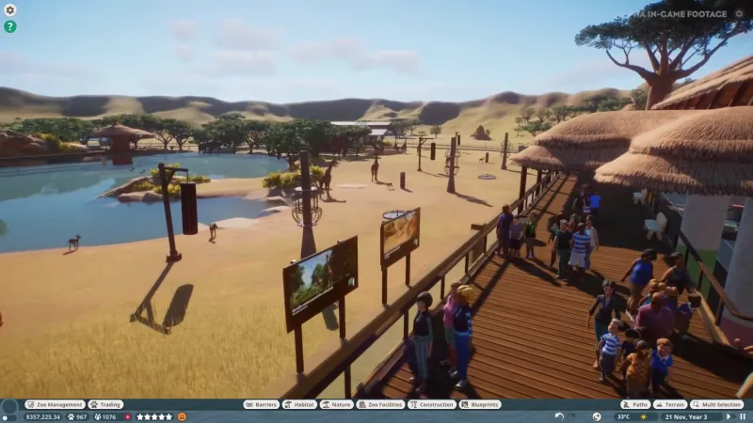Click the 33°C temperature readout
Image resolution: width=753 pixels, height=423 pixels.
pyautogui.click(x=624, y=416)
